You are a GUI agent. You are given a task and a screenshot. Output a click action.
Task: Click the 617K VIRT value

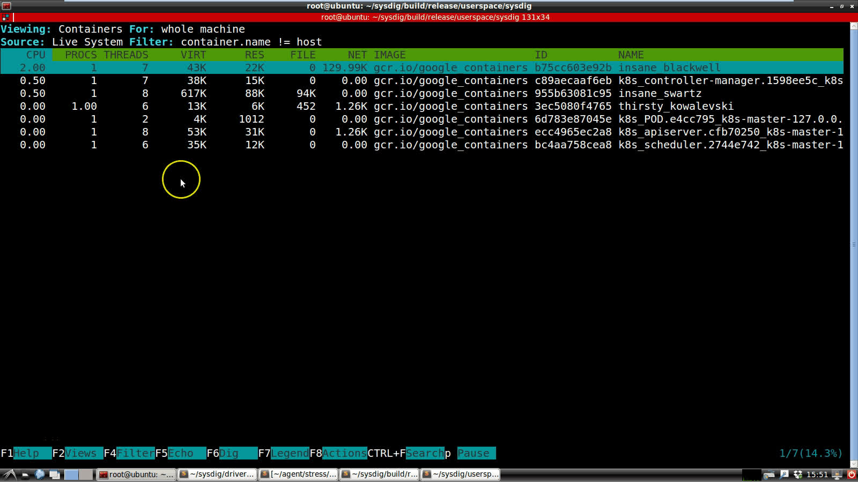[x=194, y=93]
